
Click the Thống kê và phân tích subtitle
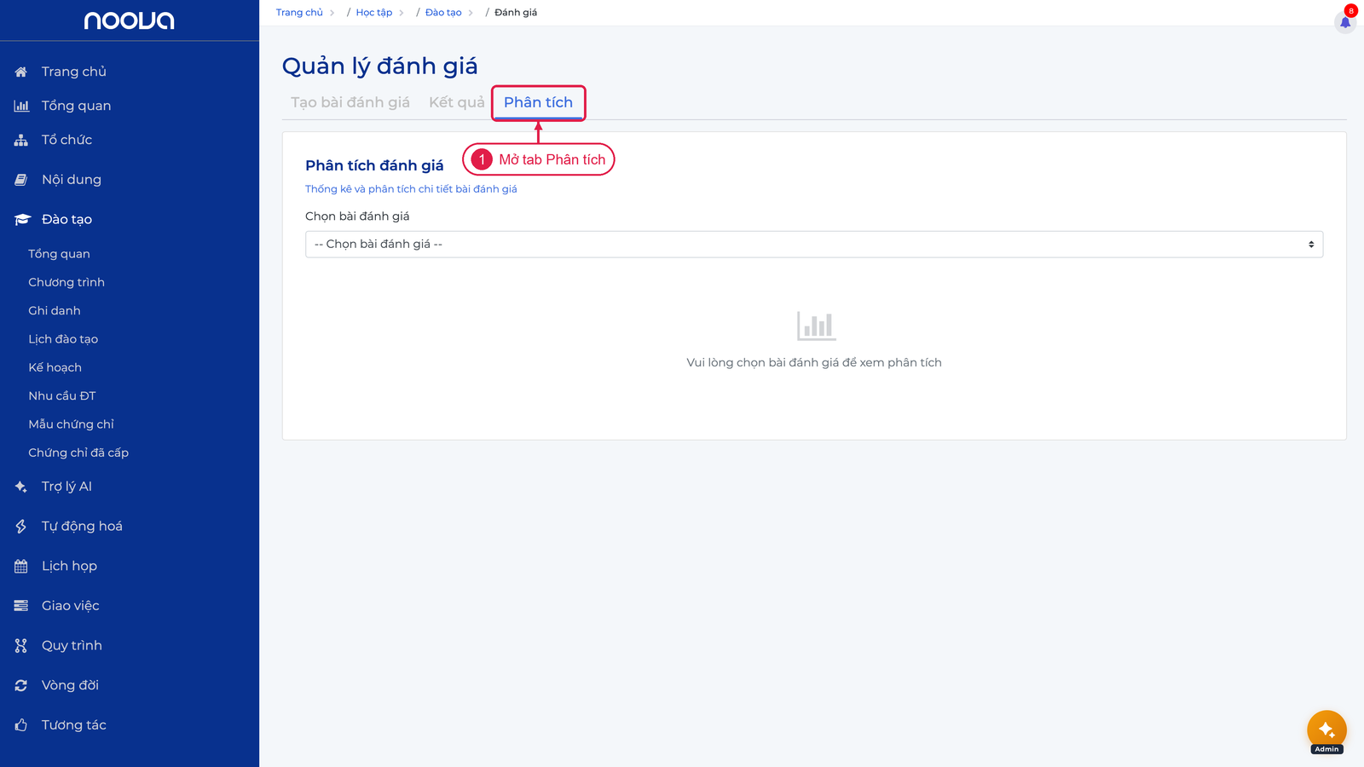pos(411,189)
